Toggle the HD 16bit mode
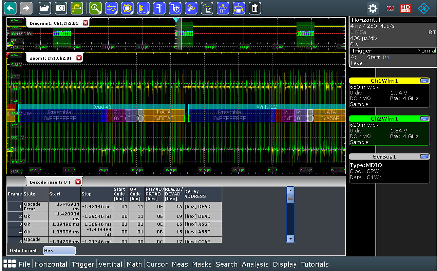This screenshot has width=437, height=271. pos(405,8)
